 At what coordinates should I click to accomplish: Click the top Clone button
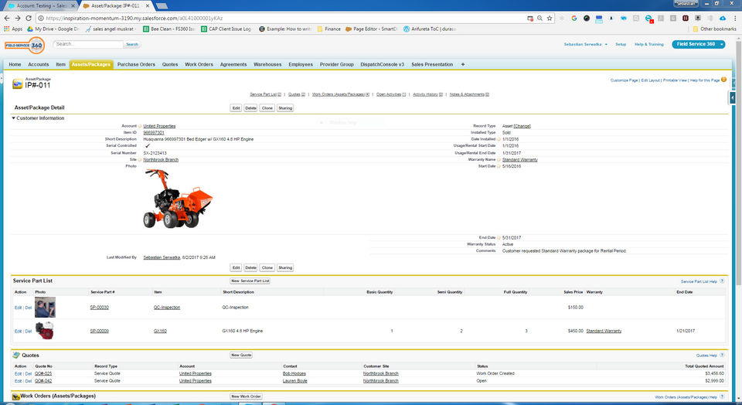tap(267, 108)
